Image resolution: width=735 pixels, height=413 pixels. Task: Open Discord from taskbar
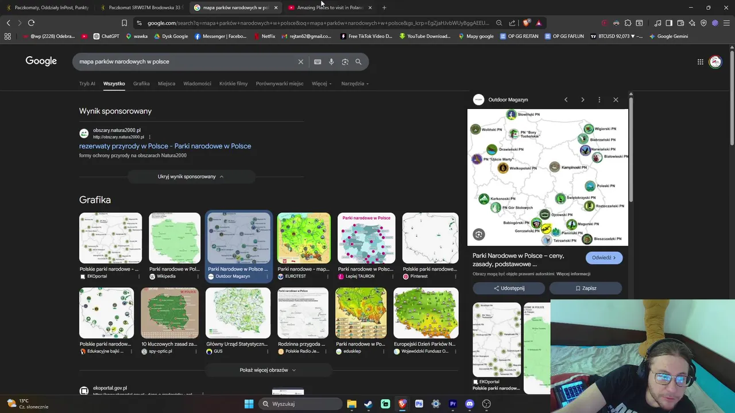click(470, 404)
